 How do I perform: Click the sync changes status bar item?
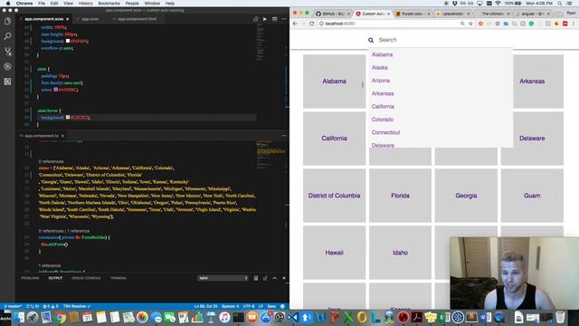pos(33,306)
